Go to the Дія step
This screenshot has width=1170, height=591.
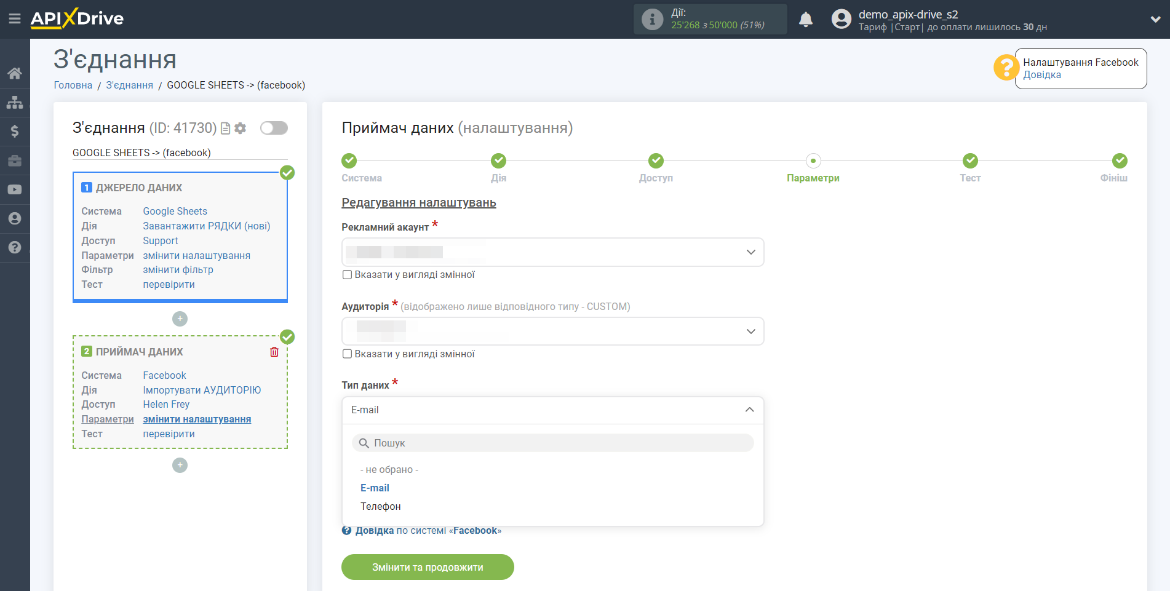coord(498,161)
